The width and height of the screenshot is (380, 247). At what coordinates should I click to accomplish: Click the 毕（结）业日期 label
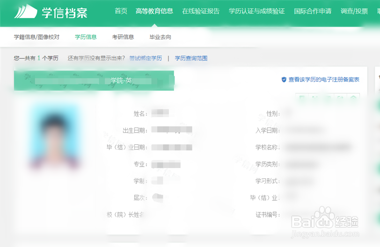[x=127, y=147]
